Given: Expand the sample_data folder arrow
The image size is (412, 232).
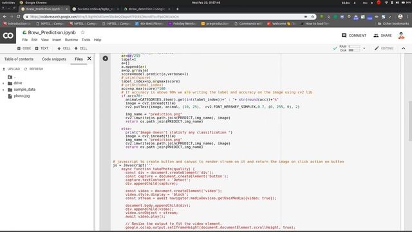Looking at the screenshot, I should (3, 90).
